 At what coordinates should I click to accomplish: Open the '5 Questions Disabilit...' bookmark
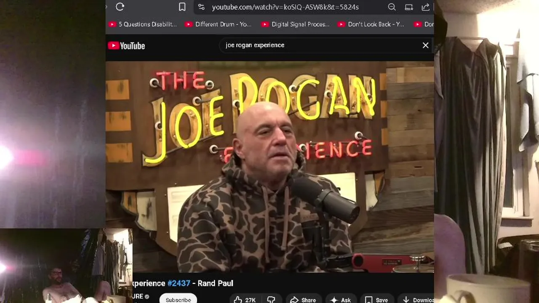[x=143, y=24]
